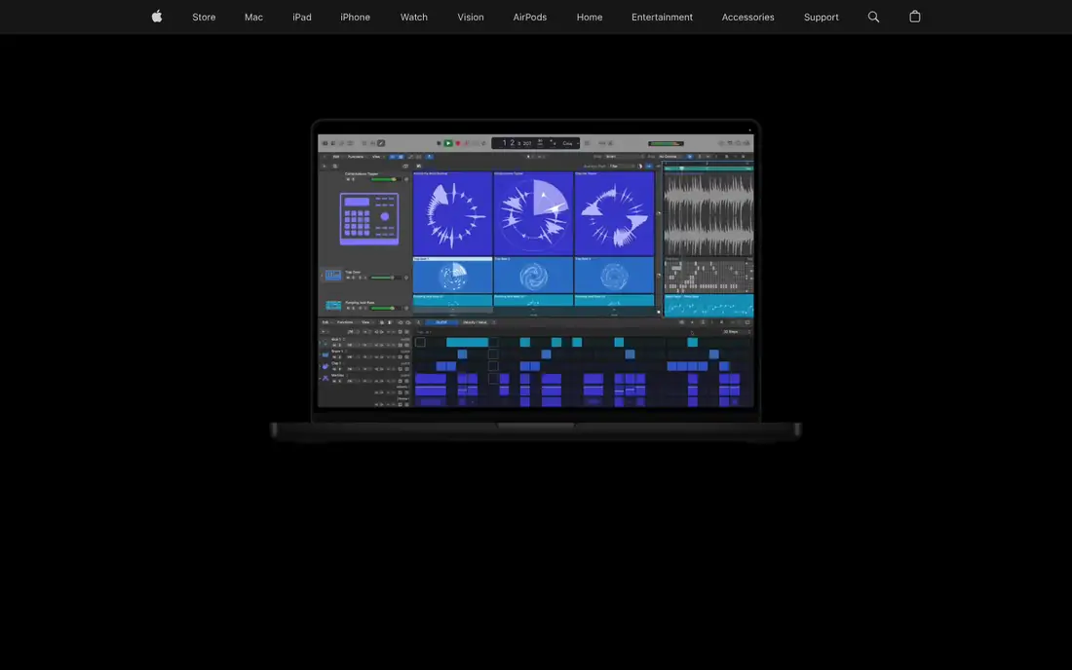This screenshot has height=670, width=1072.
Task: Visit the Home category link
Action: click(x=590, y=18)
